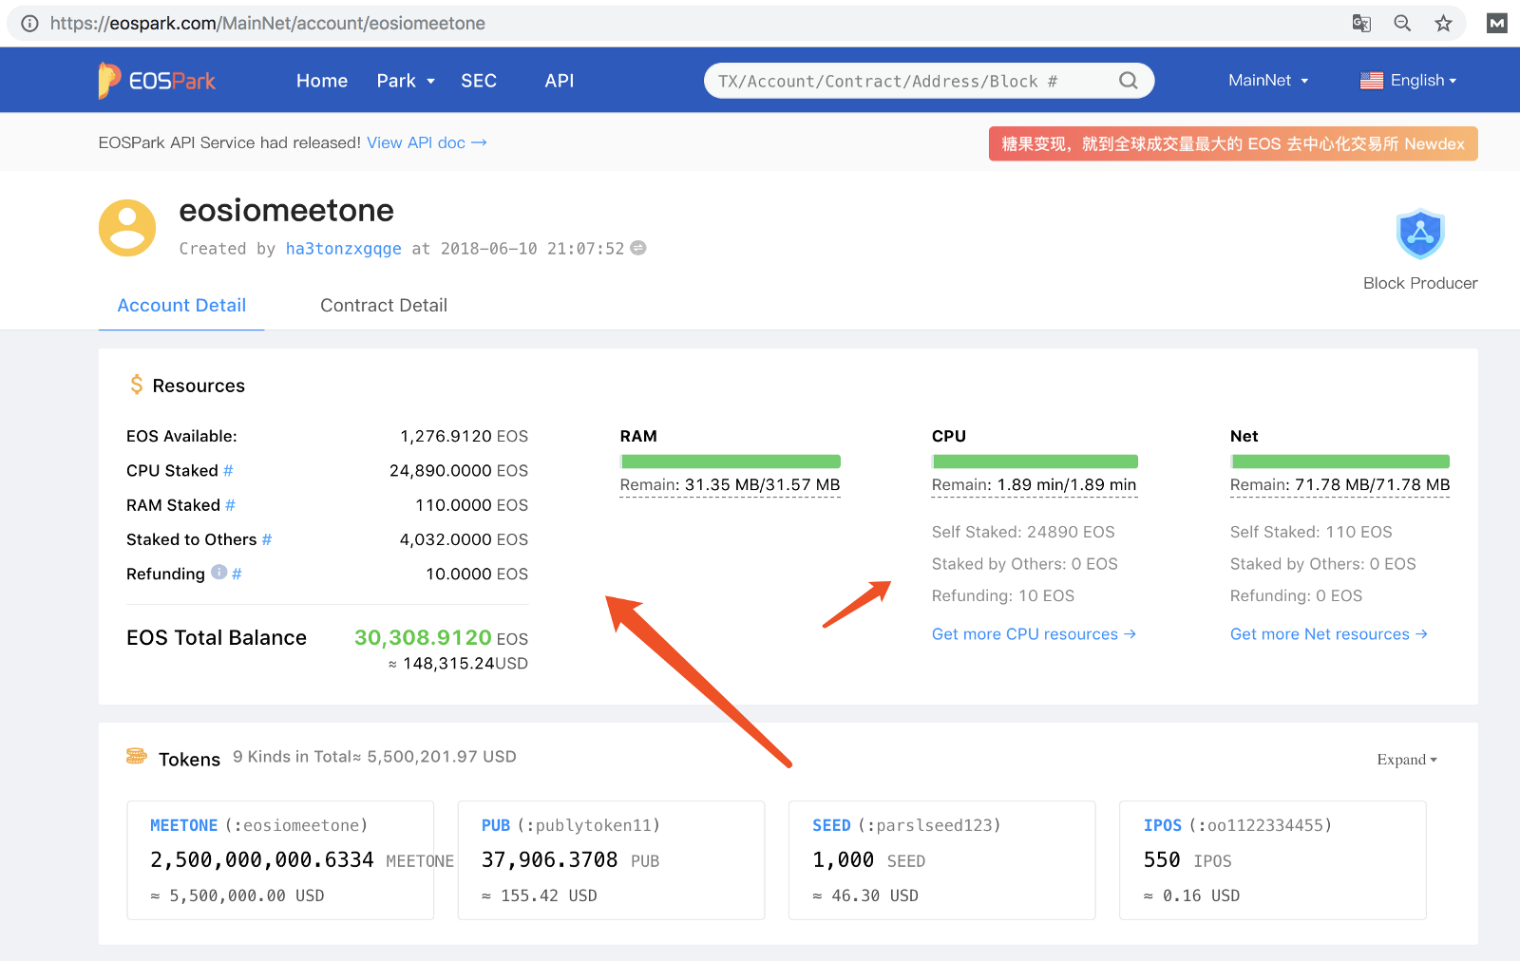Click the EOS Available value 1,276.9120 EOS
The height and width of the screenshot is (961, 1520).
coord(464,437)
